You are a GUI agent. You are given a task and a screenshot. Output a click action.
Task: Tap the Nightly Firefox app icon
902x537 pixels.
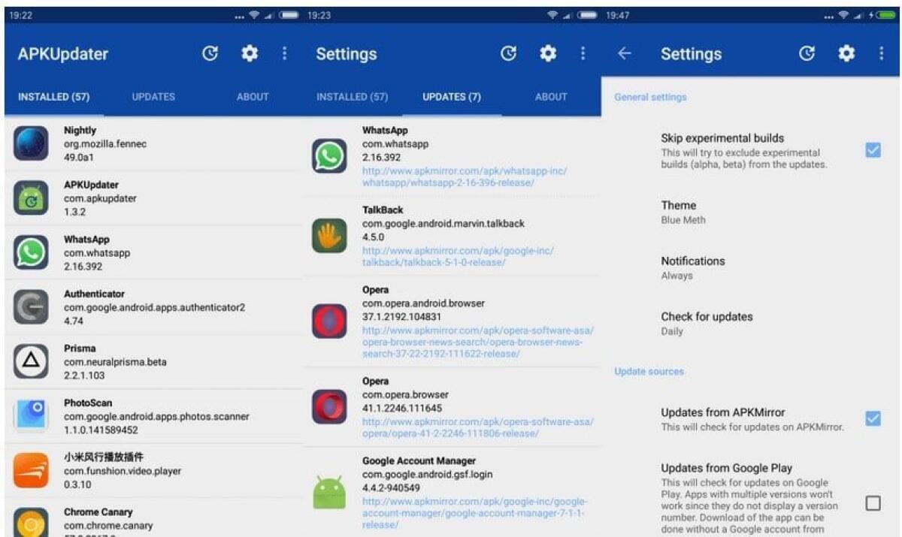click(31, 143)
